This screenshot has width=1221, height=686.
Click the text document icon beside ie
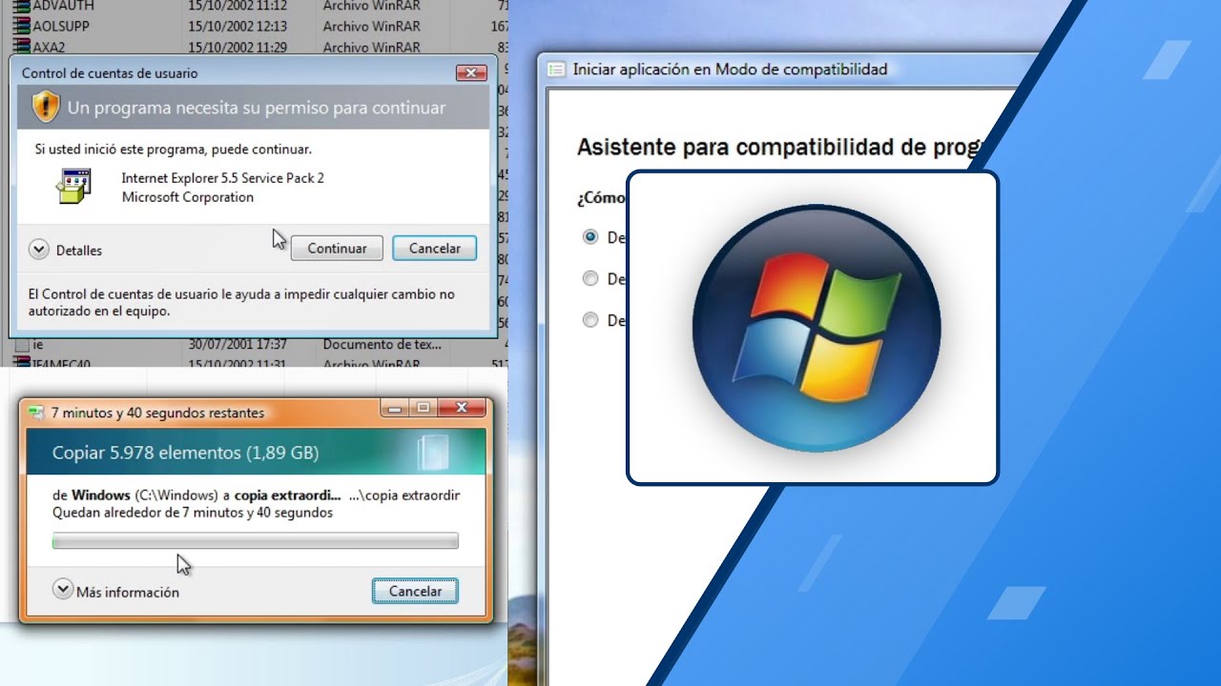21,344
